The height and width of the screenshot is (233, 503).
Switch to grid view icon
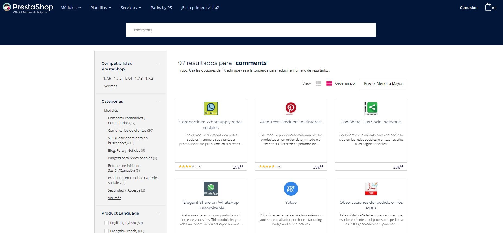click(329, 83)
